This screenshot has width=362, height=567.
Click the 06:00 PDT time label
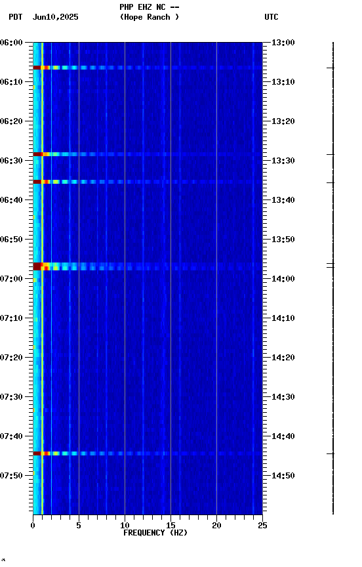click(11, 43)
